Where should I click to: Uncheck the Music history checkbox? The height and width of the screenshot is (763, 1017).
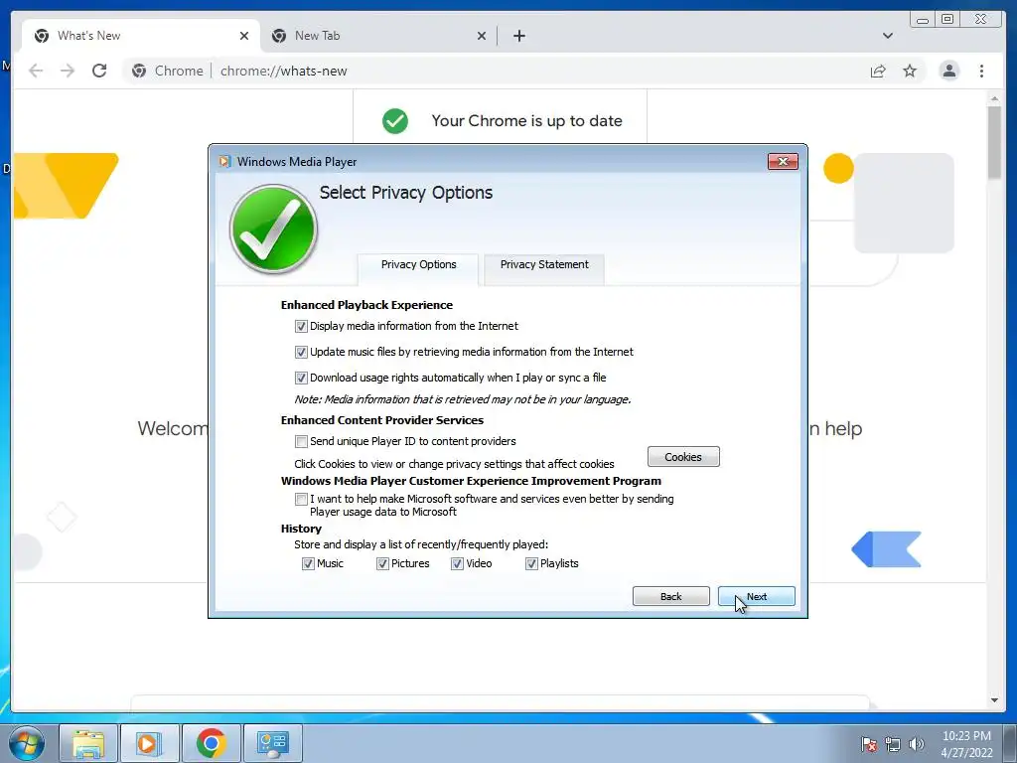click(x=308, y=564)
